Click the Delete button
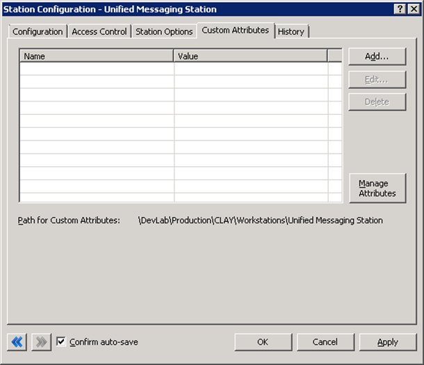The image size is (424, 365). (x=377, y=102)
